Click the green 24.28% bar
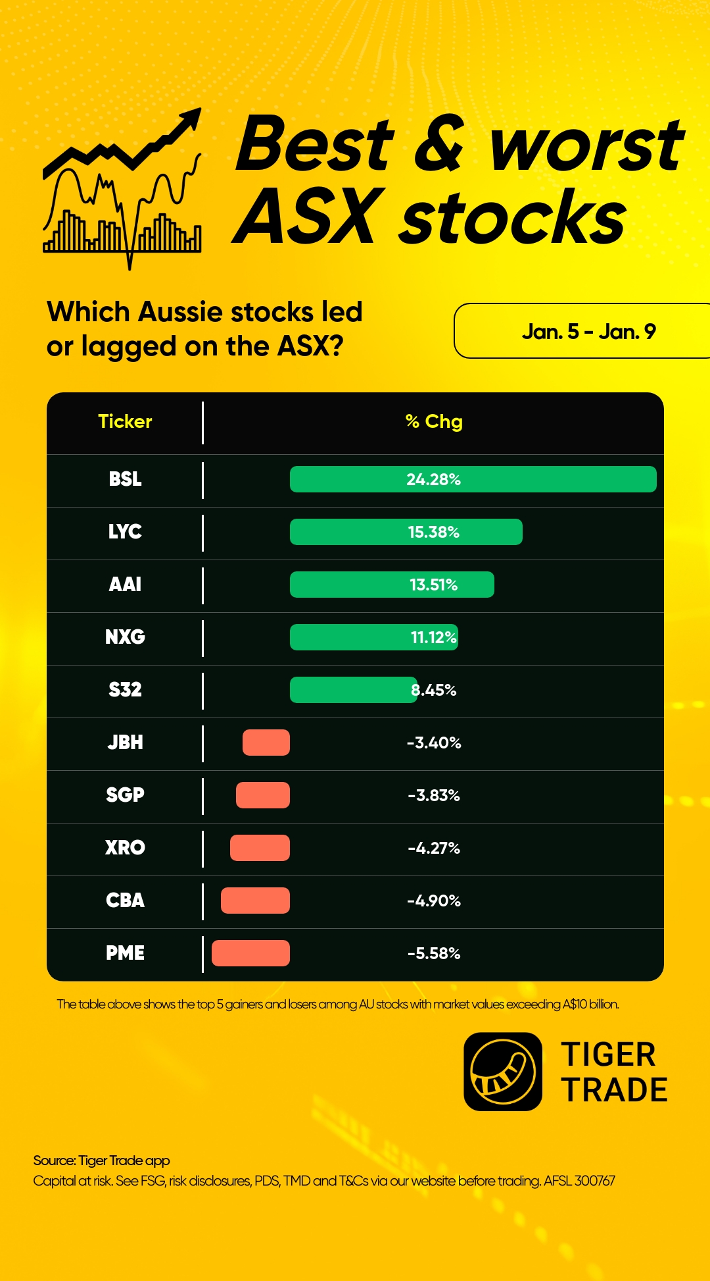The height and width of the screenshot is (1281, 710). [473, 479]
